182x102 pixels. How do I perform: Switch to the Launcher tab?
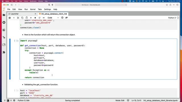pyautogui.click(x=15, y=14)
